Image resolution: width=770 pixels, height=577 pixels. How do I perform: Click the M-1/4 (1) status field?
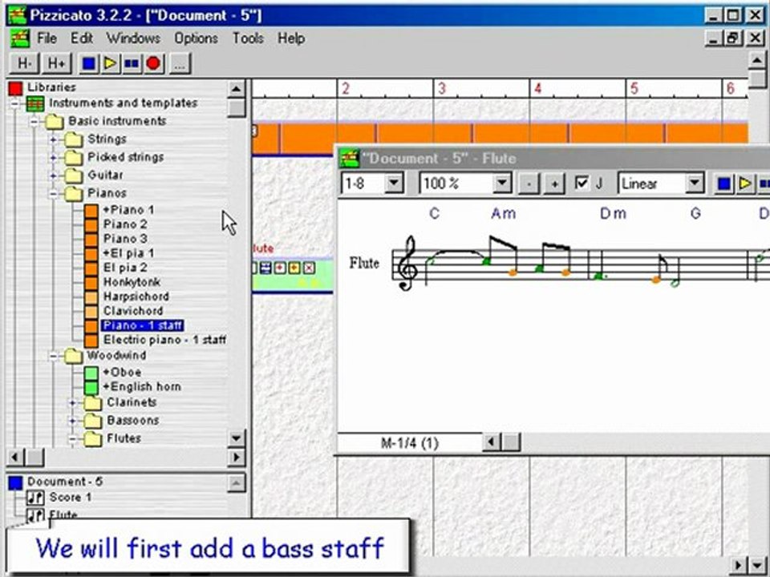410,443
